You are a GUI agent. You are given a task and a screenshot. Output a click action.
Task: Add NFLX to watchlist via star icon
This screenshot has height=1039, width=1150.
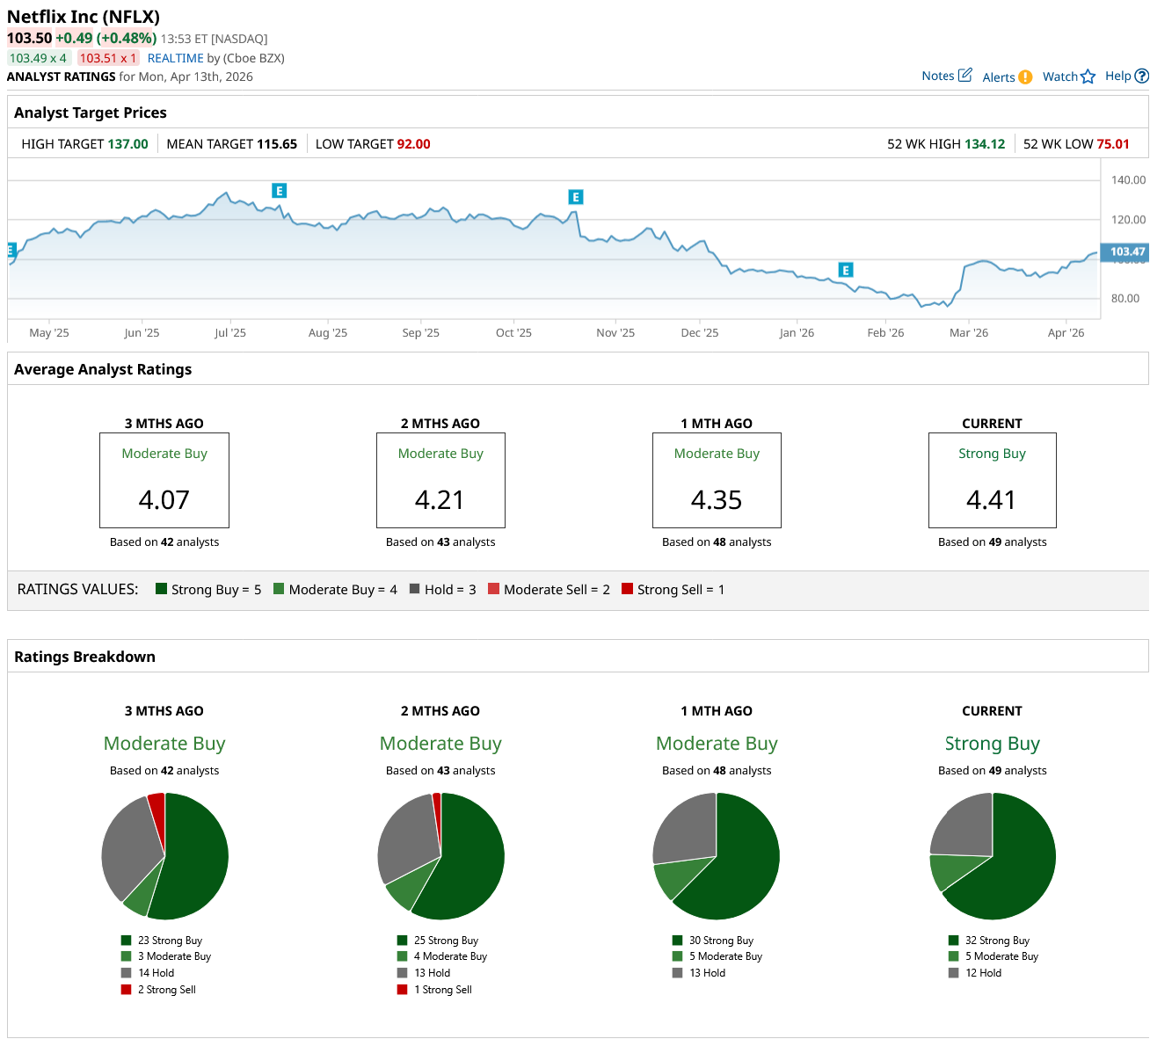(1088, 76)
